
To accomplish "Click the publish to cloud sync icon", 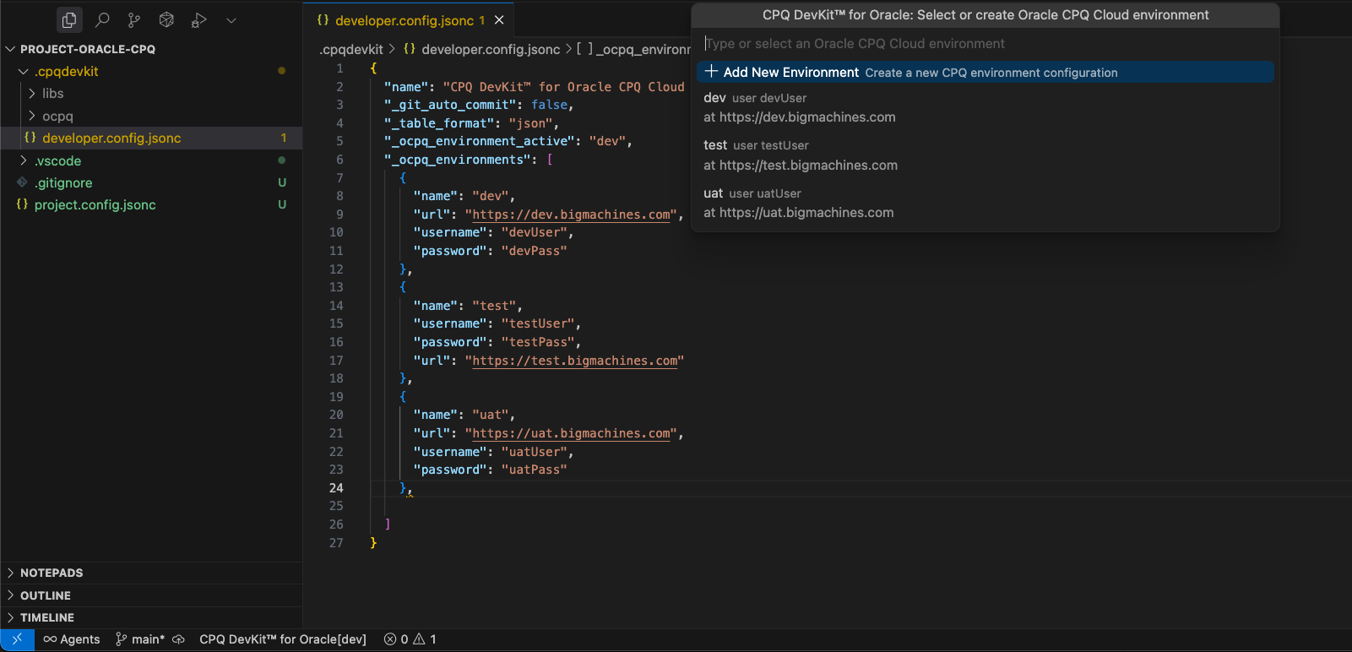I will (179, 639).
